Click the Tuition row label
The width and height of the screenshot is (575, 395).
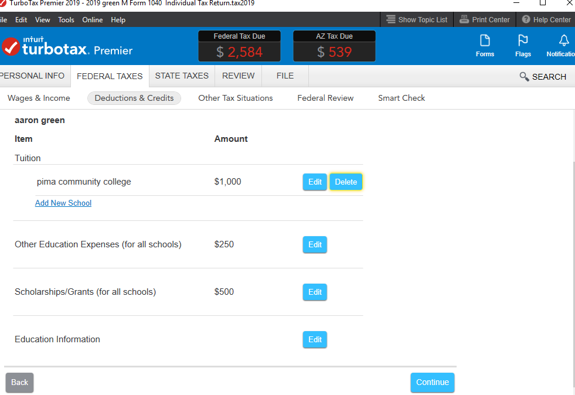pos(28,158)
